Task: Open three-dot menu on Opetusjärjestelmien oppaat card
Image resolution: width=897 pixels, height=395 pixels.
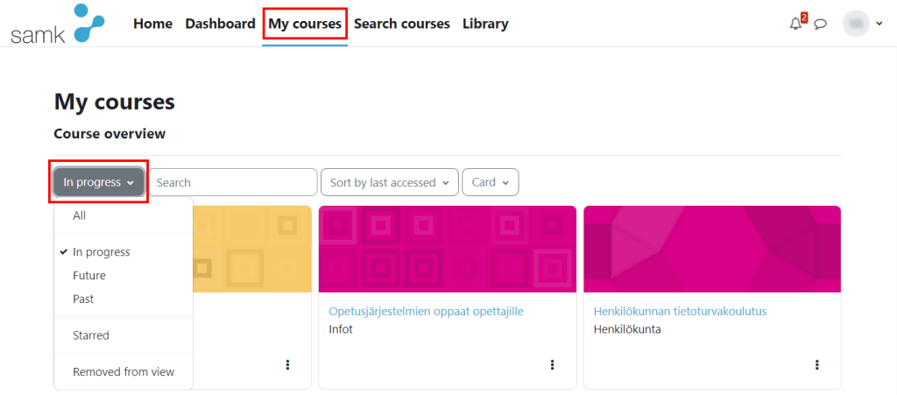Action: [x=552, y=364]
